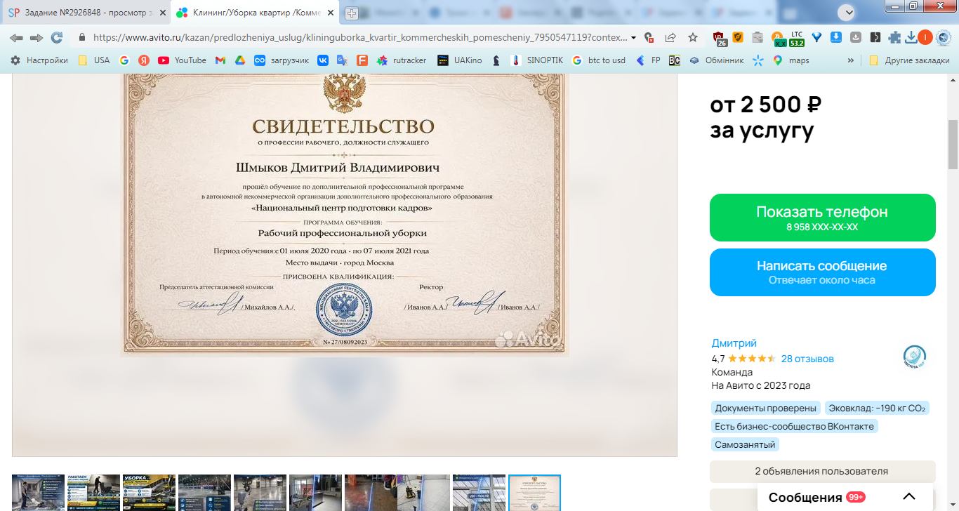Click the Есть бизнес-сообщество ВКонтакте badge
Image resolution: width=959 pixels, height=511 pixels.
(x=795, y=426)
